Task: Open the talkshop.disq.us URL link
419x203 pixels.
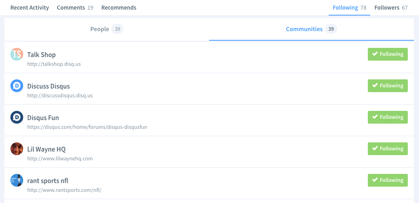Action: click(x=54, y=64)
